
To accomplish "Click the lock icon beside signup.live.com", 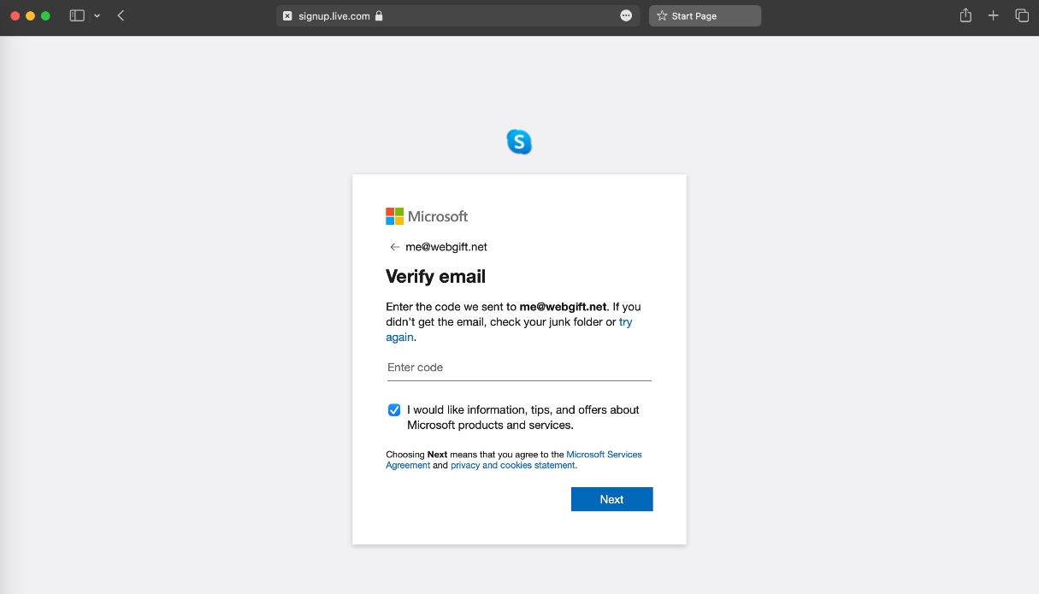I will [379, 15].
